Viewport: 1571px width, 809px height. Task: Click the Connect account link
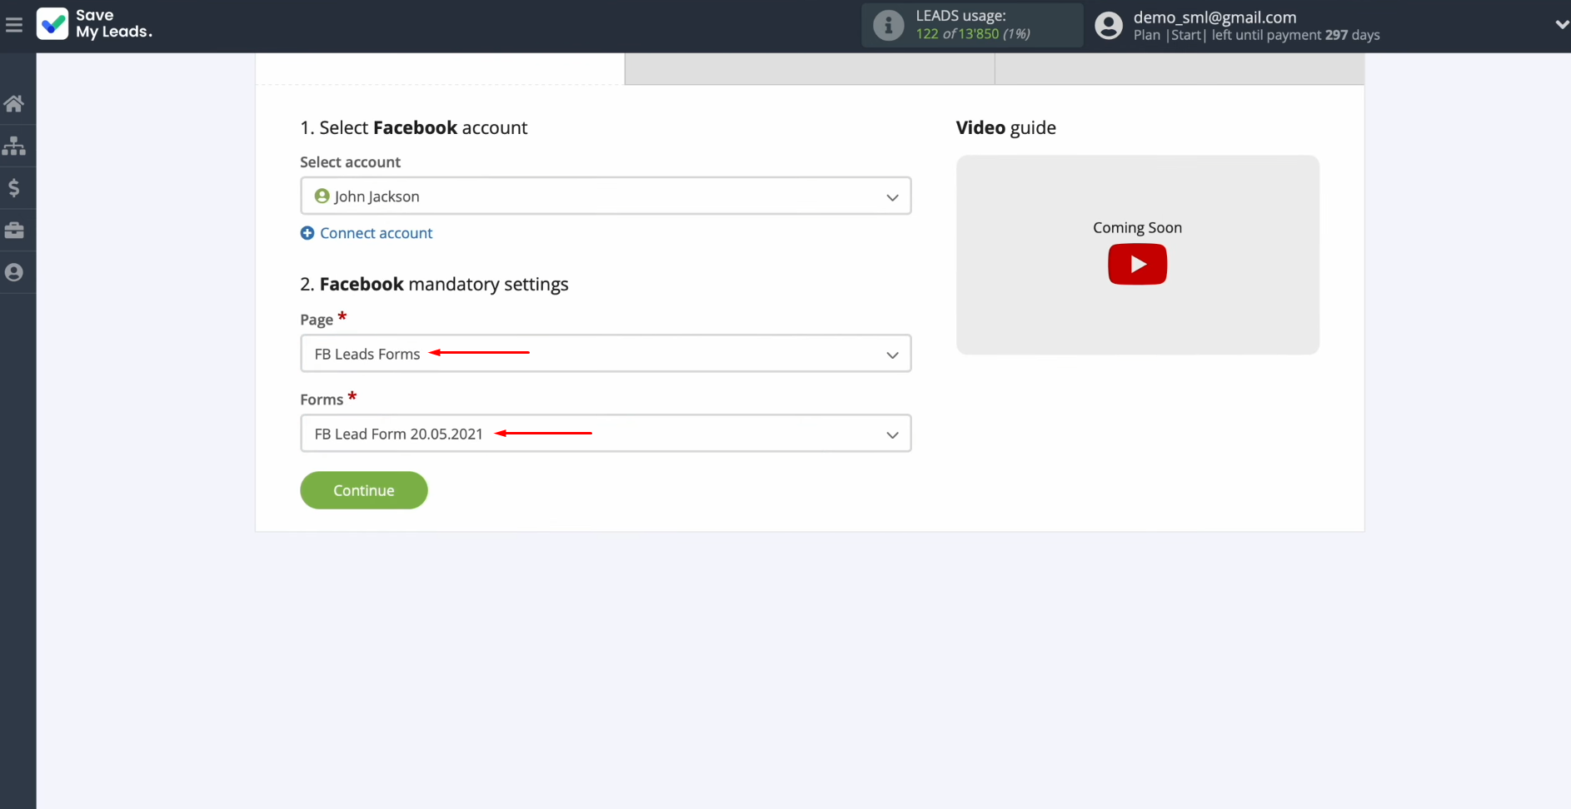(377, 233)
